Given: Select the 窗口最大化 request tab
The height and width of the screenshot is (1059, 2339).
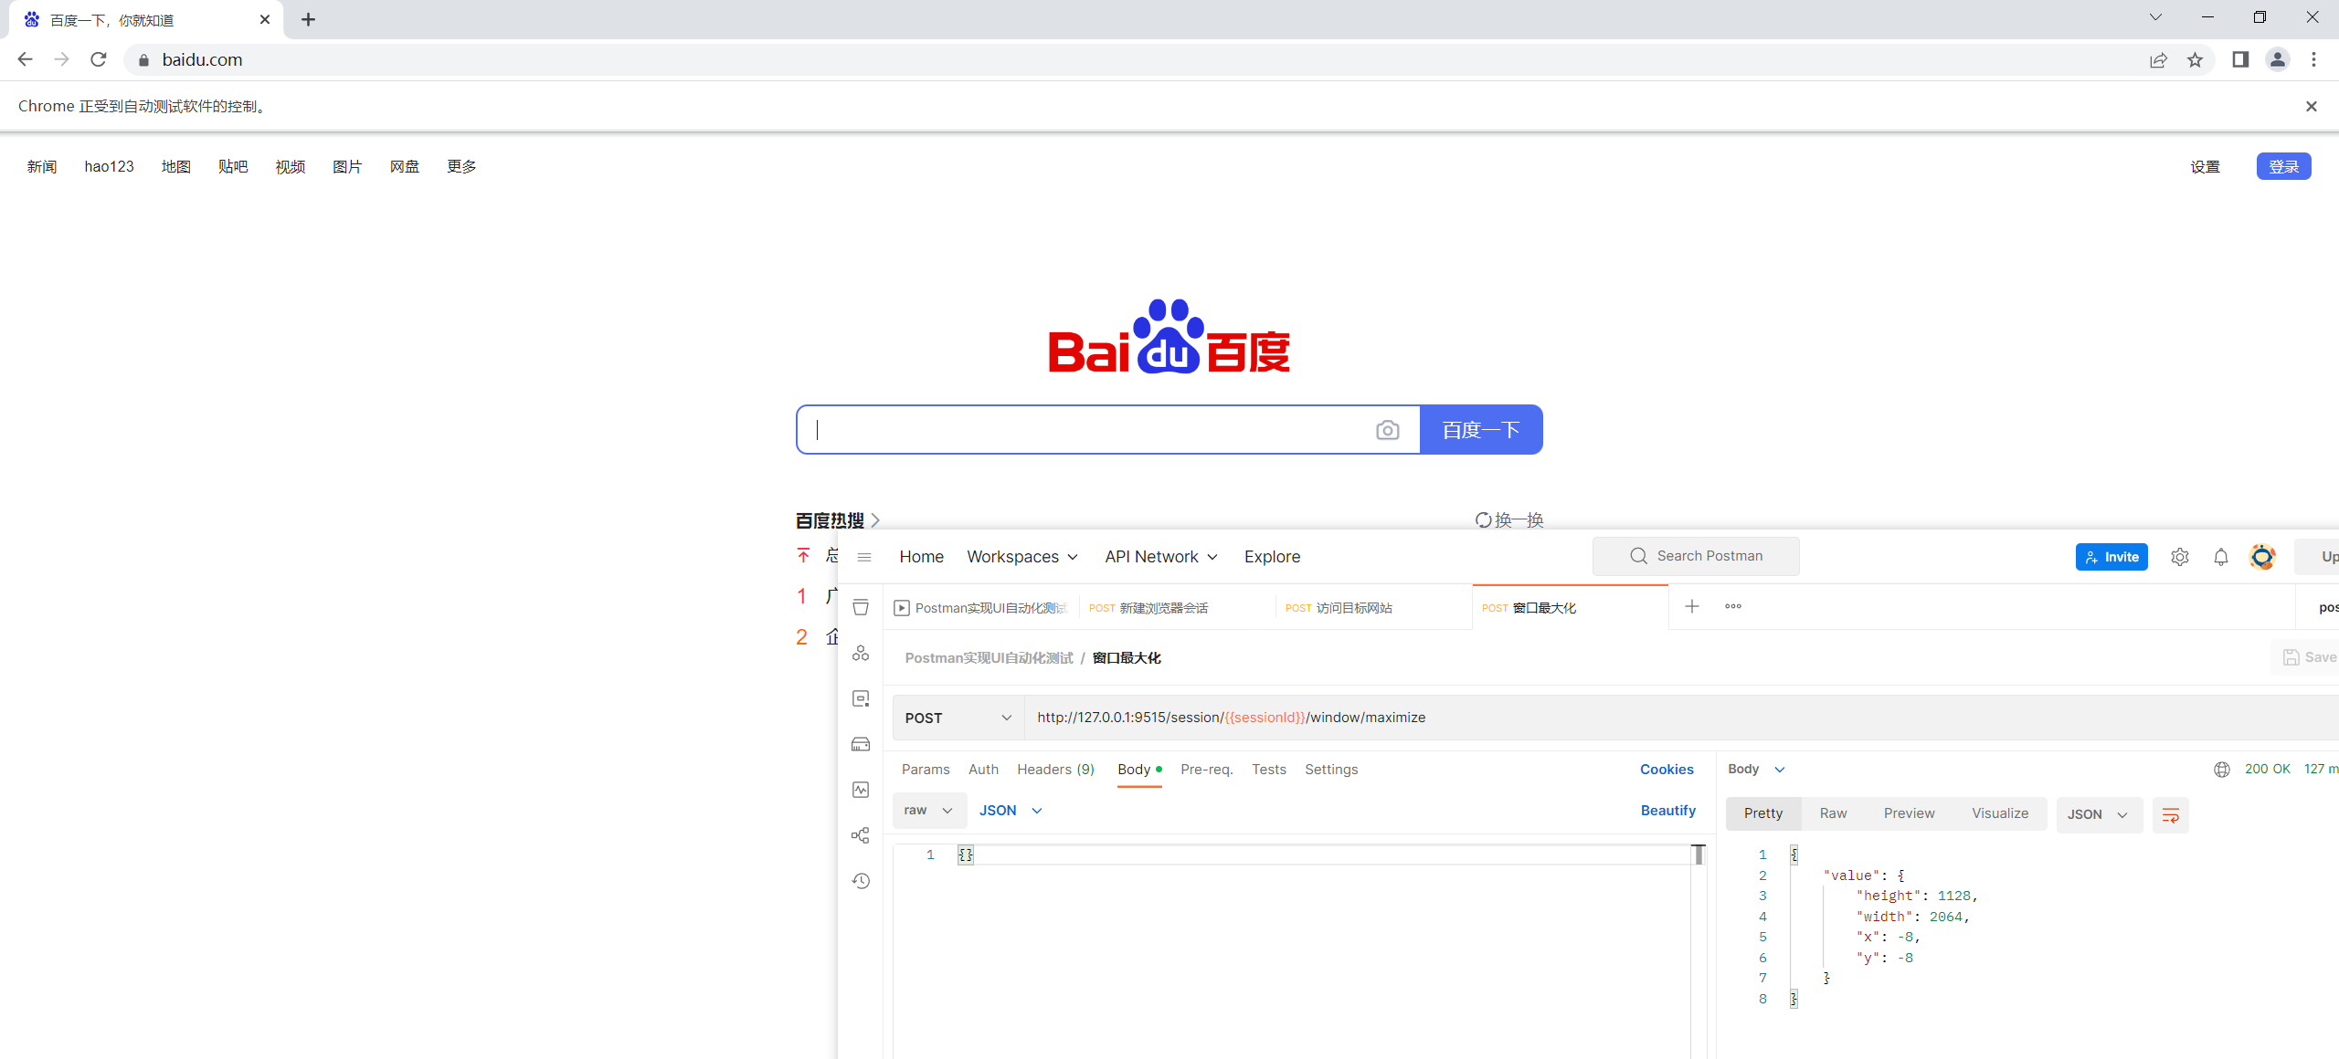Looking at the screenshot, I should (x=1570, y=608).
